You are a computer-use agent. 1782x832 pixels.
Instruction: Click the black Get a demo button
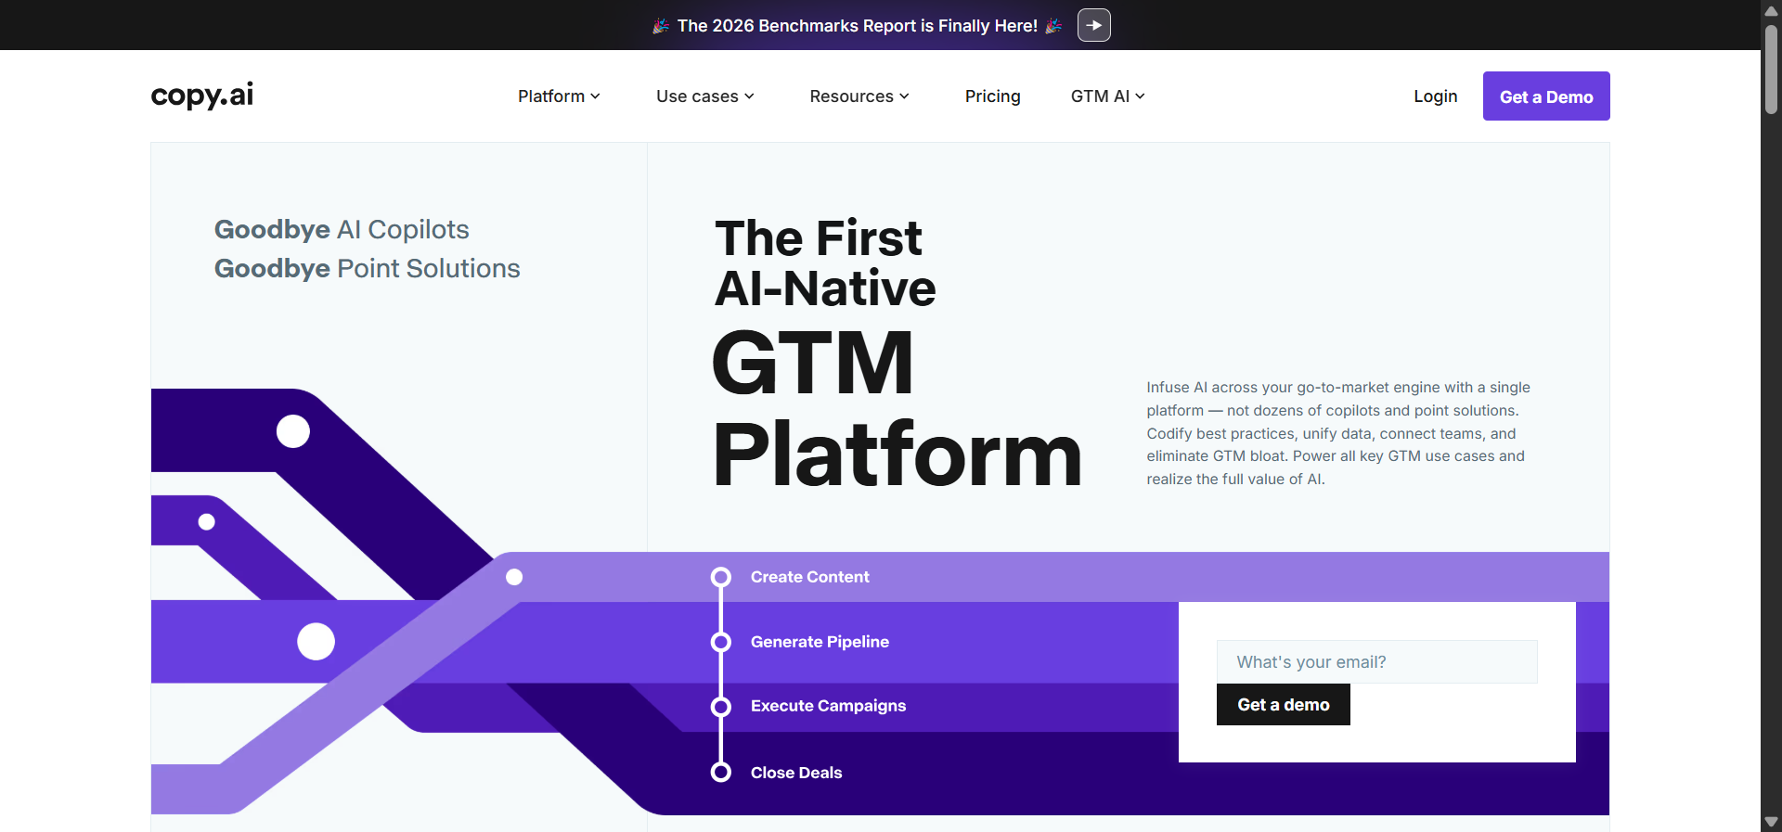pos(1283,705)
